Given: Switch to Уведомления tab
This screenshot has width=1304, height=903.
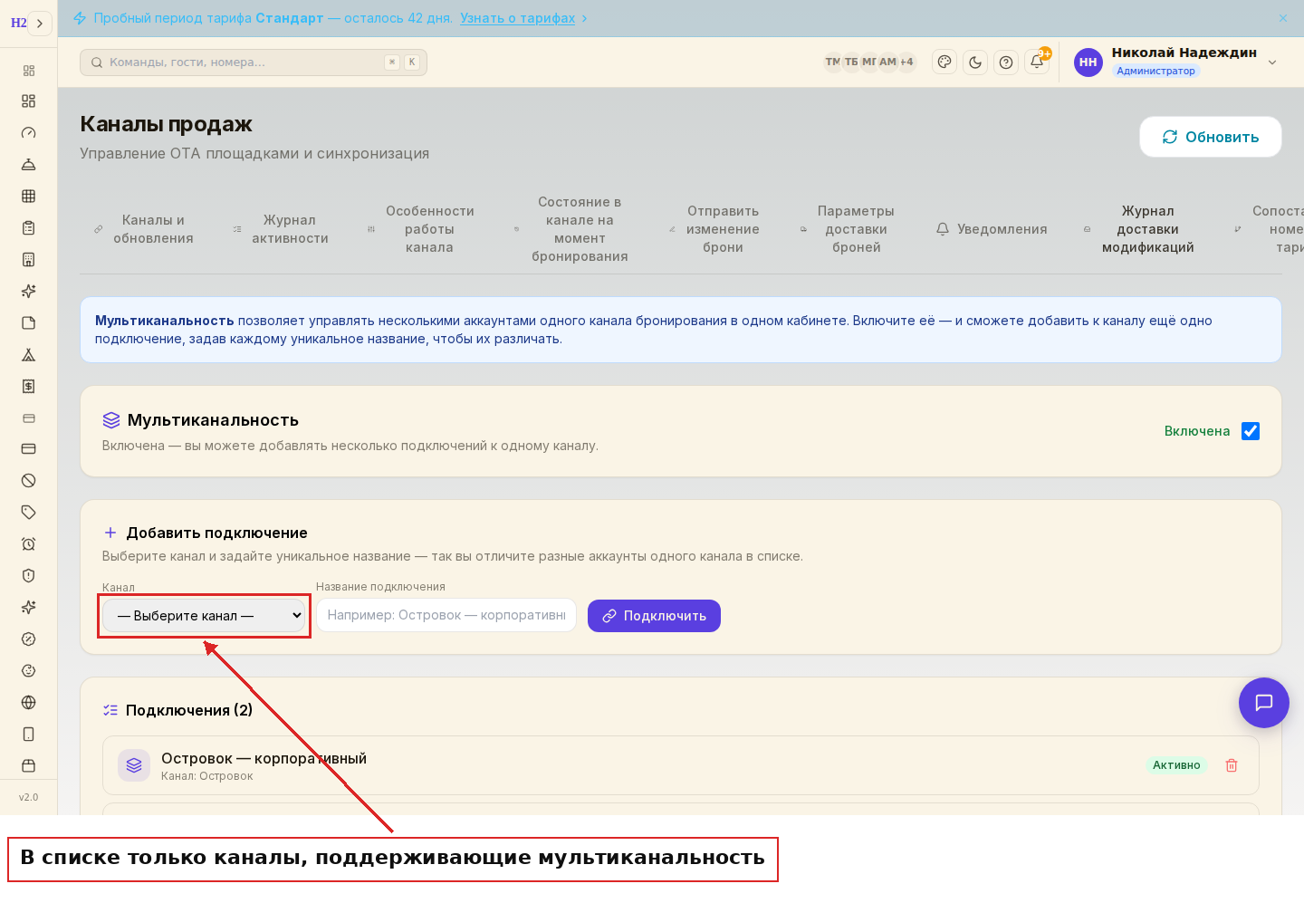Looking at the screenshot, I should point(992,229).
